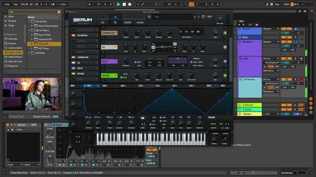Toggle EQ effect in Serum FX rack list
This screenshot has height=177, width=316.
[x=74, y=63]
